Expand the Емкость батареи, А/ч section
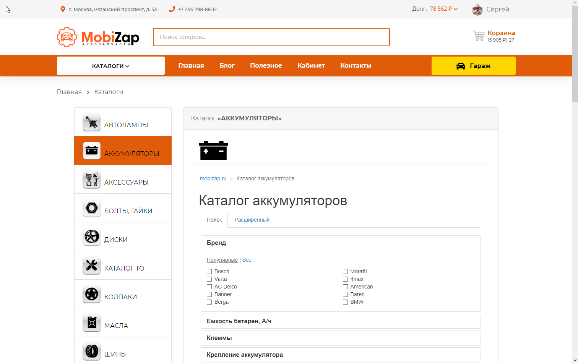This screenshot has height=363, width=578. pos(341,321)
